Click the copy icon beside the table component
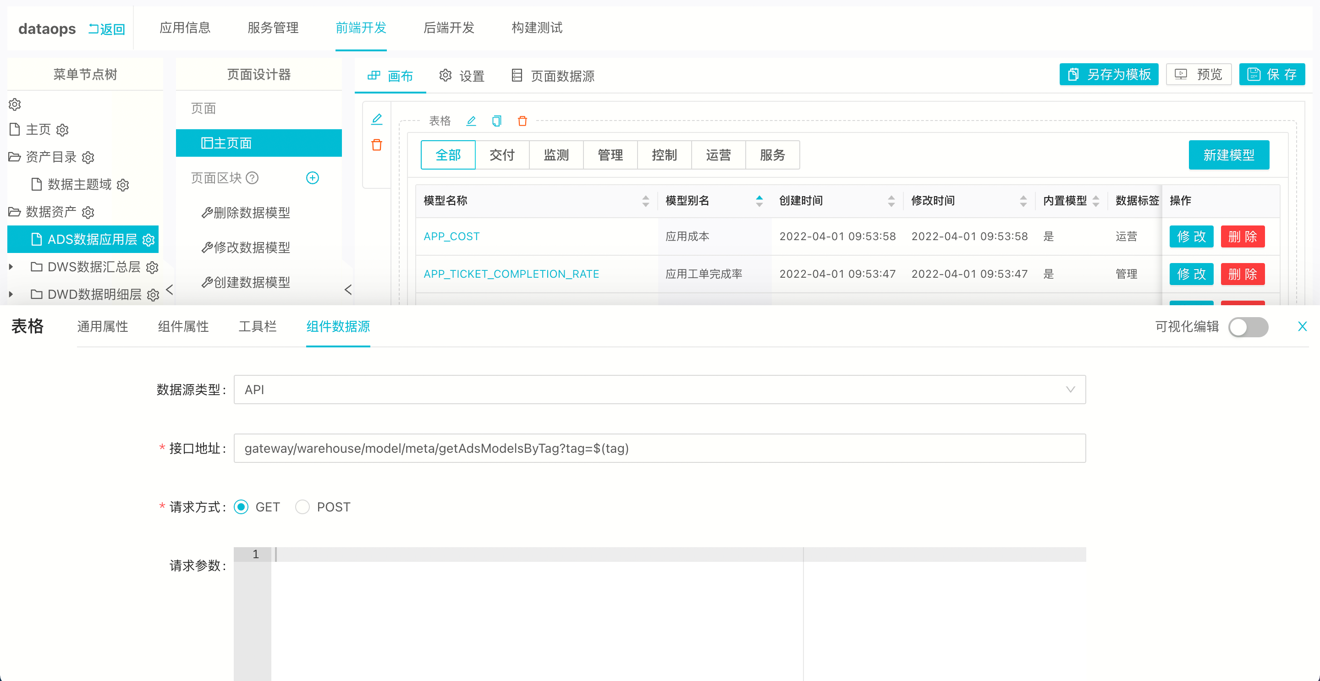The image size is (1320, 681). [496, 121]
